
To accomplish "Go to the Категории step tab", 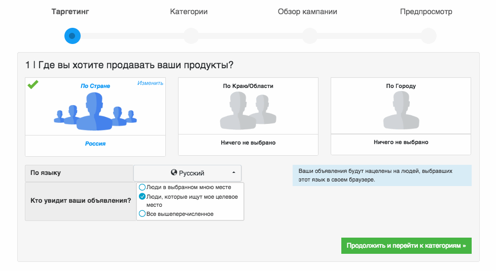I will click(189, 12).
